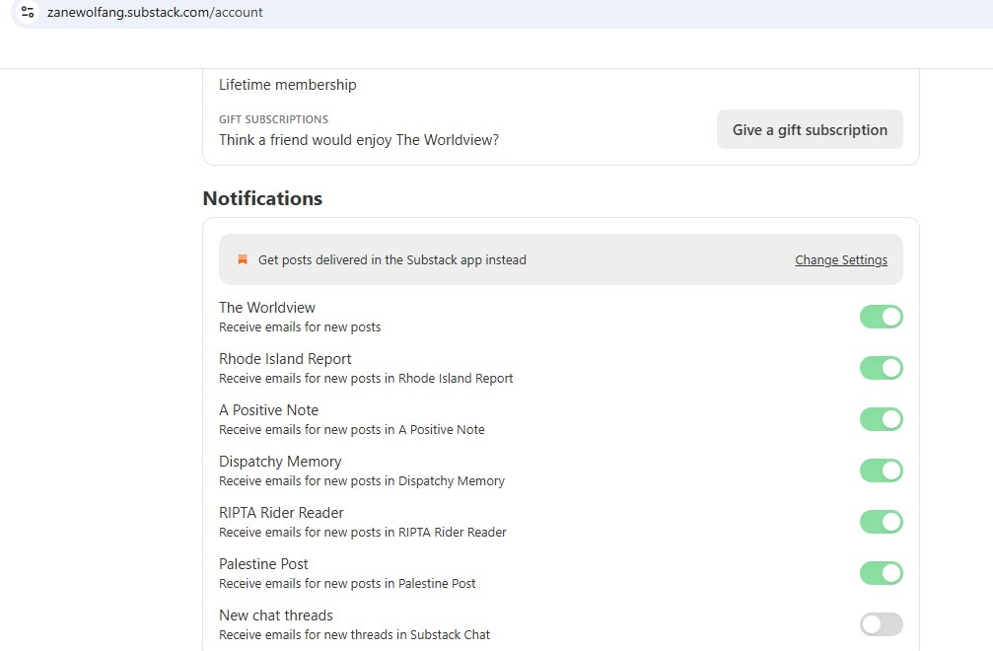Click 'Think a friend would enjoy The Worldview?' text
Image resolution: width=993 pixels, height=651 pixels.
(x=358, y=140)
